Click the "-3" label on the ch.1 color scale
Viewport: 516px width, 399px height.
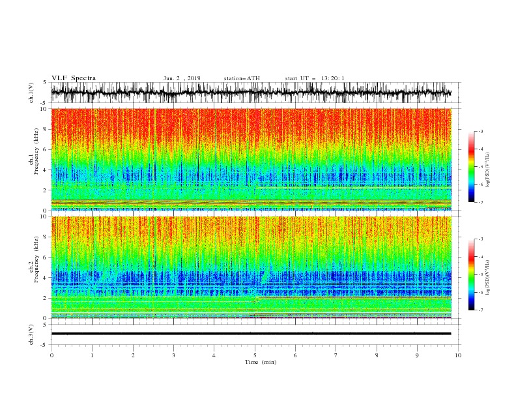click(x=480, y=131)
